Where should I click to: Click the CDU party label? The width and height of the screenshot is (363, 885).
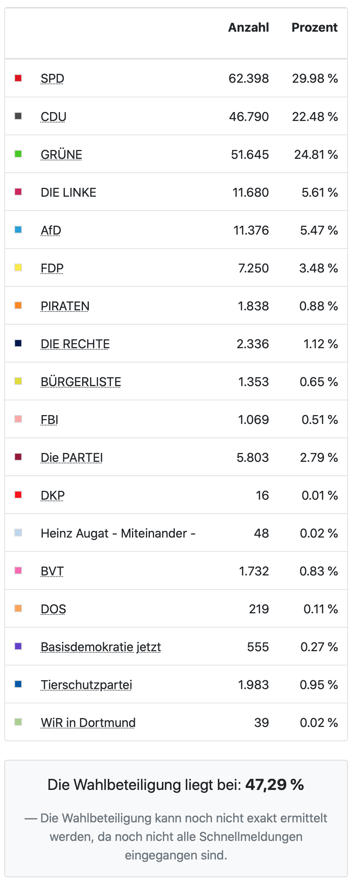pyautogui.click(x=54, y=116)
